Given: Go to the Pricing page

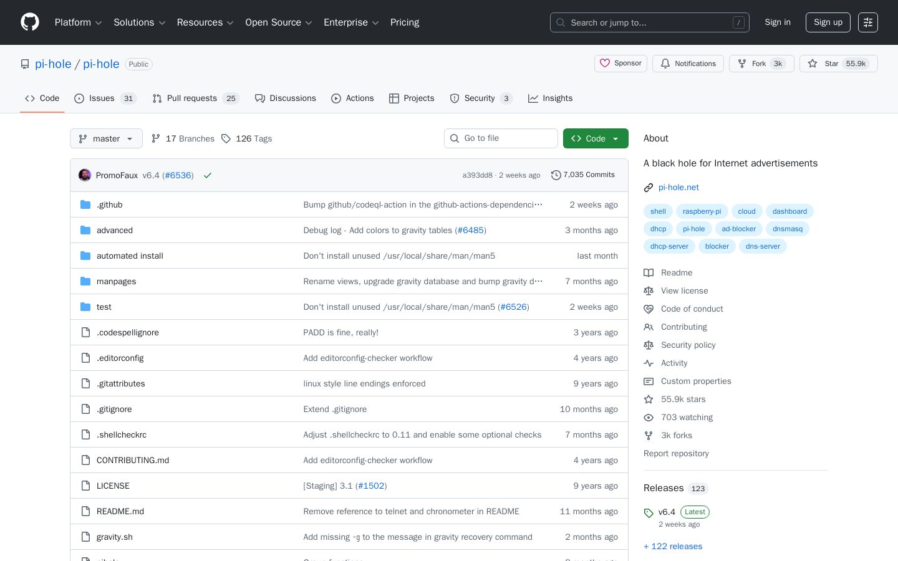Looking at the screenshot, I should click(405, 22).
